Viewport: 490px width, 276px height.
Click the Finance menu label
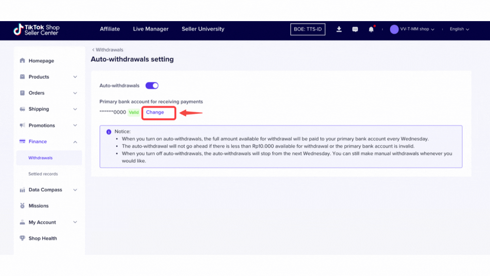click(38, 141)
